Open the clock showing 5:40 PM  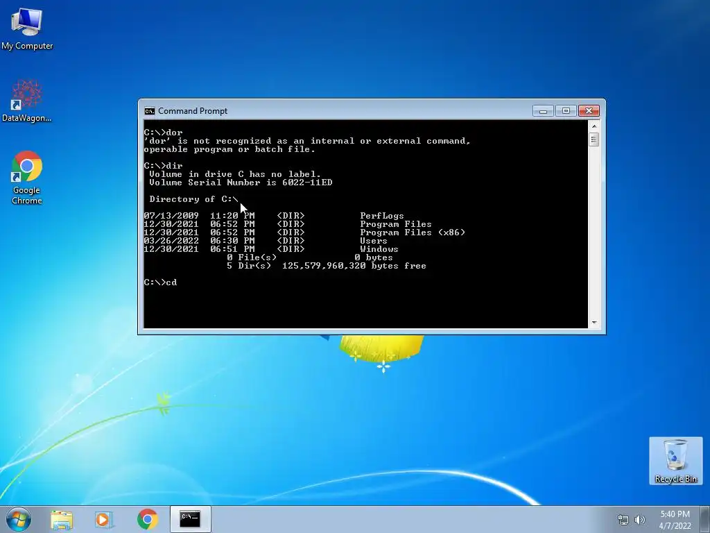pos(675,520)
